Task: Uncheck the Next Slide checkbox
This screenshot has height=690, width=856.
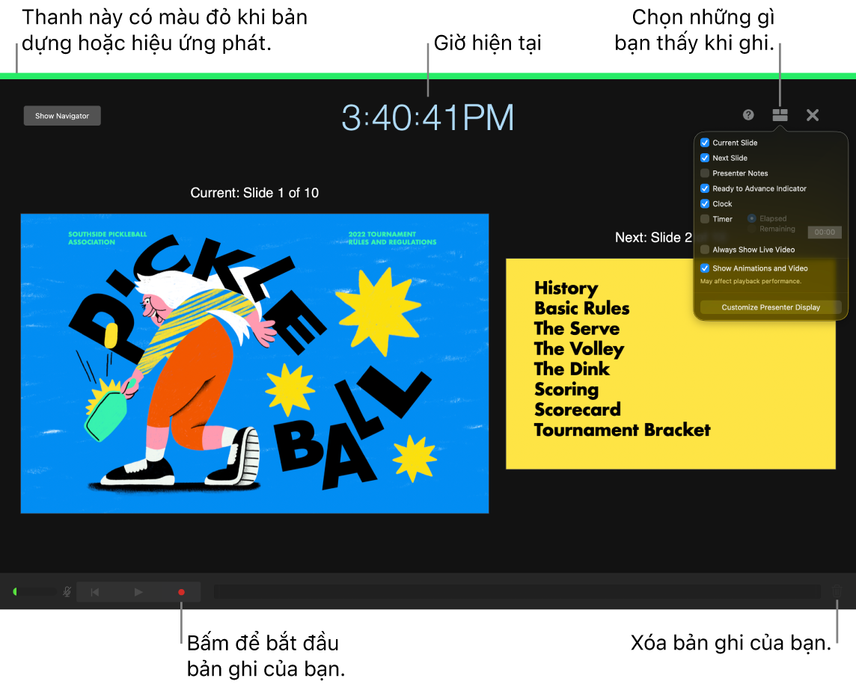Action: (x=705, y=158)
